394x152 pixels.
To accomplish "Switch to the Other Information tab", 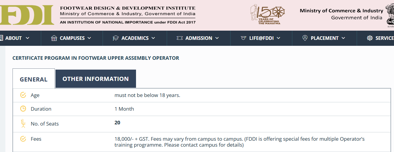I will (x=95, y=79).
